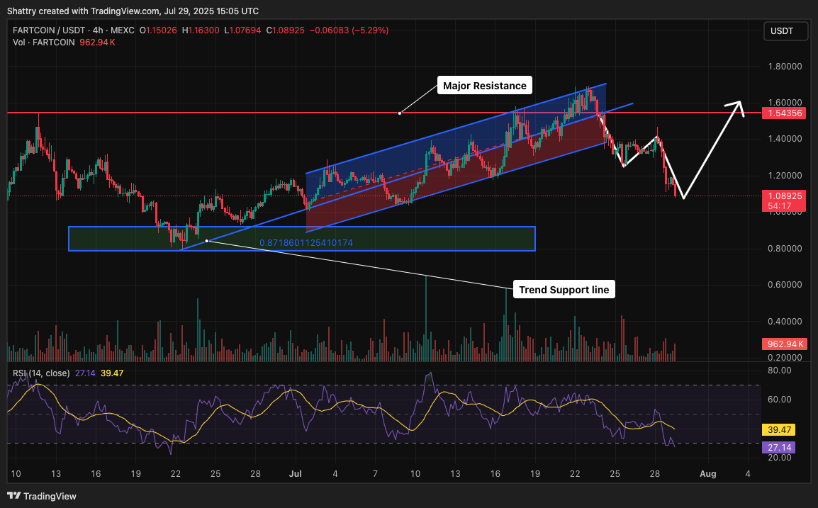The height and width of the screenshot is (508, 818).
Task: Select the Major Resistance callout anchor dot
Action: coord(400,113)
